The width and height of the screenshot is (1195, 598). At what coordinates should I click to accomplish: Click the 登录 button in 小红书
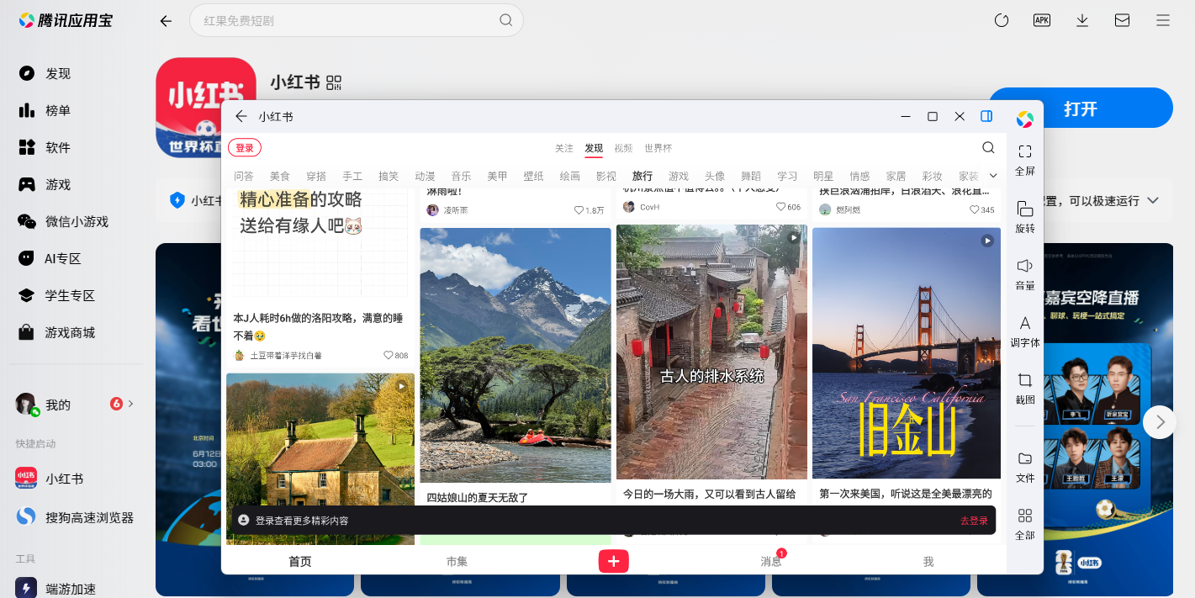coord(245,148)
